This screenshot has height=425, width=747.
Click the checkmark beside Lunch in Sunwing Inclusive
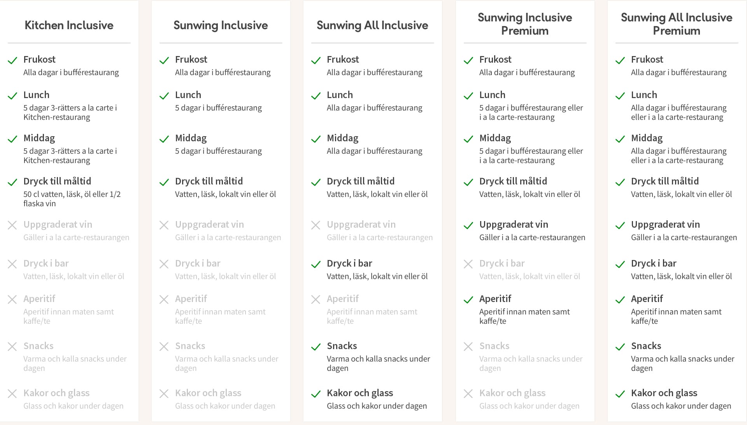(164, 96)
